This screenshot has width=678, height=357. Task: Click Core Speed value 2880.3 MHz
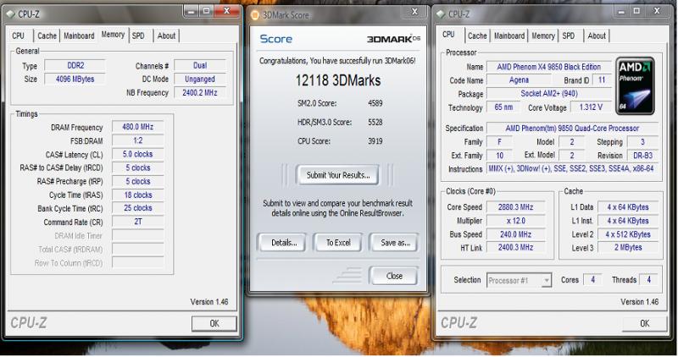pyautogui.click(x=516, y=207)
